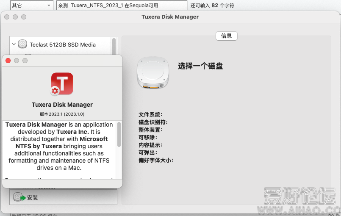Select Teclast 512GB SSD Media entry
This screenshot has width=341, height=216.
(x=63, y=44)
